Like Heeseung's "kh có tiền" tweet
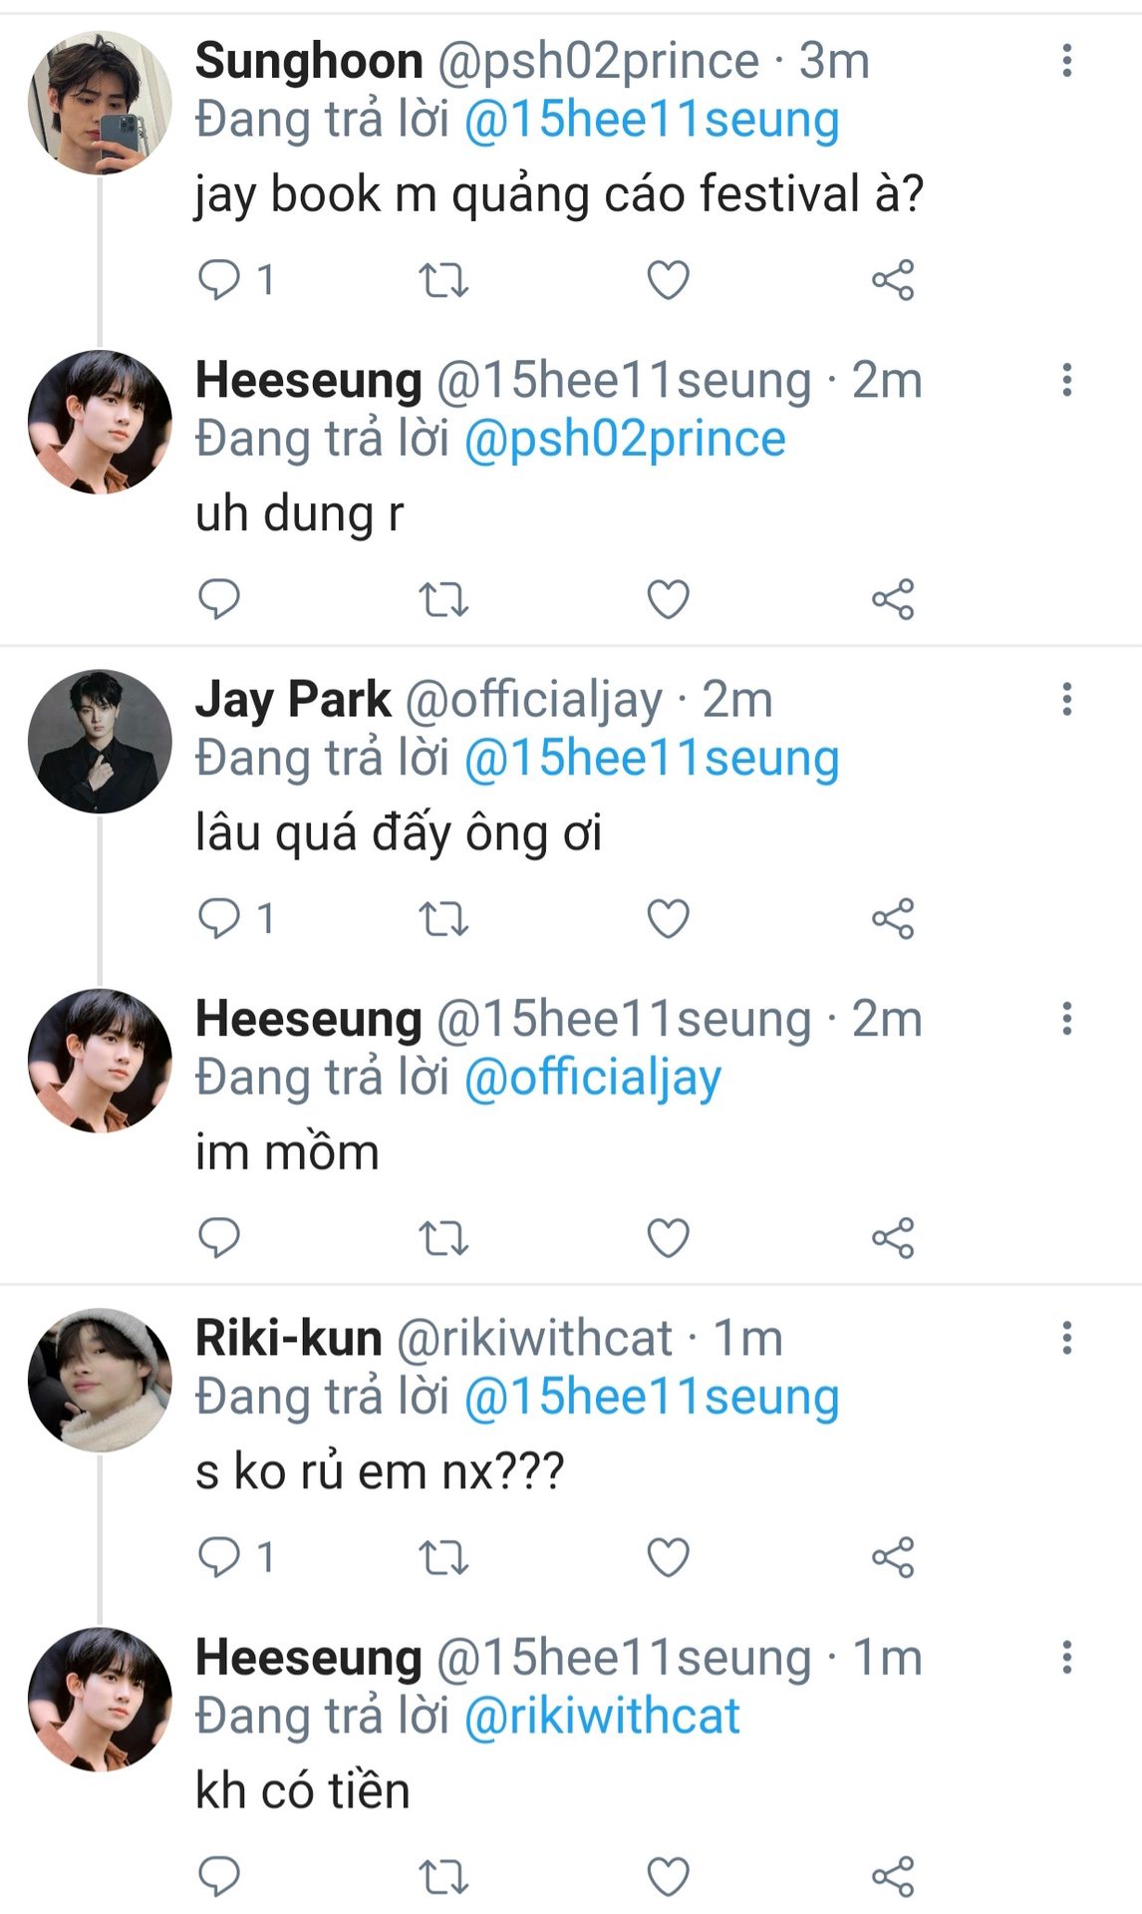Image resolution: width=1142 pixels, height=1914 pixels. pyautogui.click(x=668, y=1876)
